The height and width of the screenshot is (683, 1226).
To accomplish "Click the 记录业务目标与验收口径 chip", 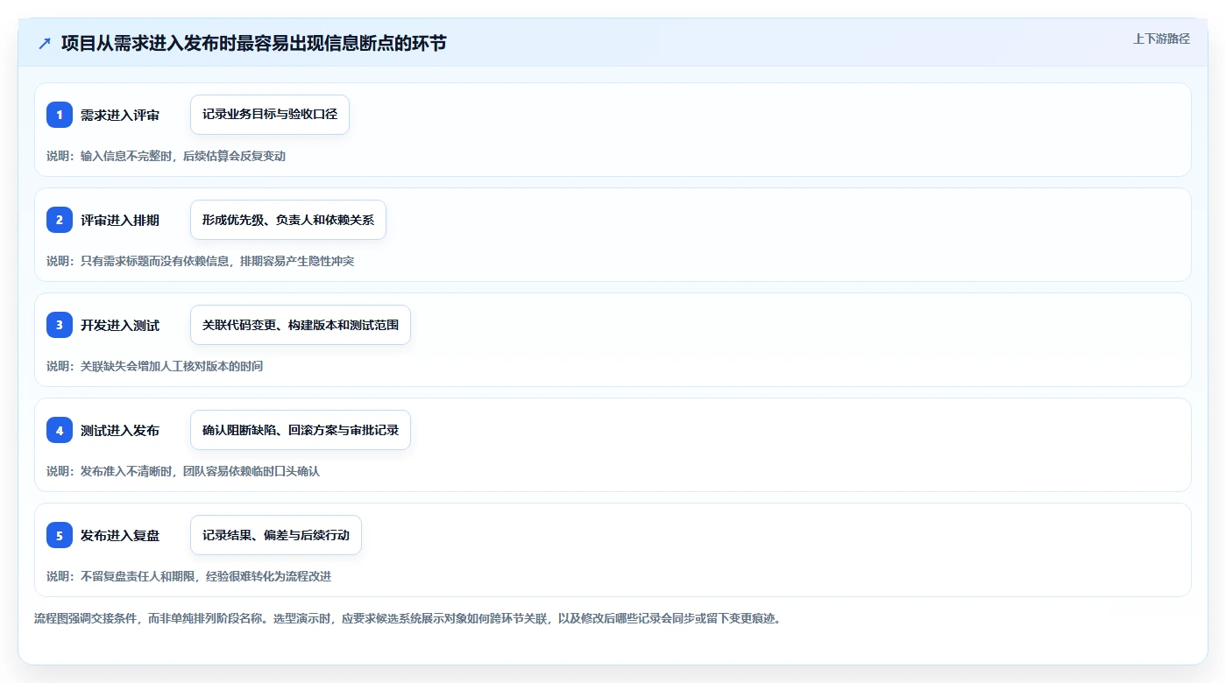I will (x=270, y=115).
